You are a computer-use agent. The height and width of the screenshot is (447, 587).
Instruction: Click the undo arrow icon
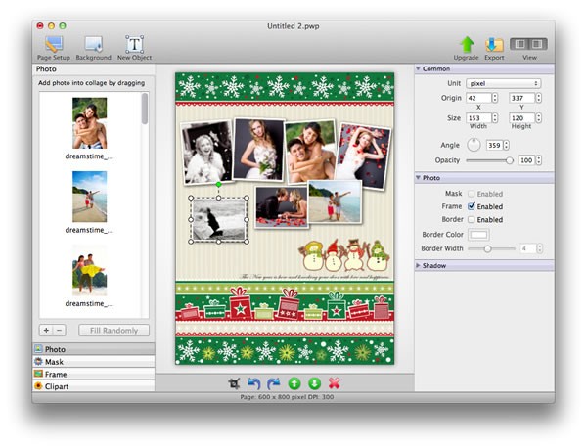(254, 383)
